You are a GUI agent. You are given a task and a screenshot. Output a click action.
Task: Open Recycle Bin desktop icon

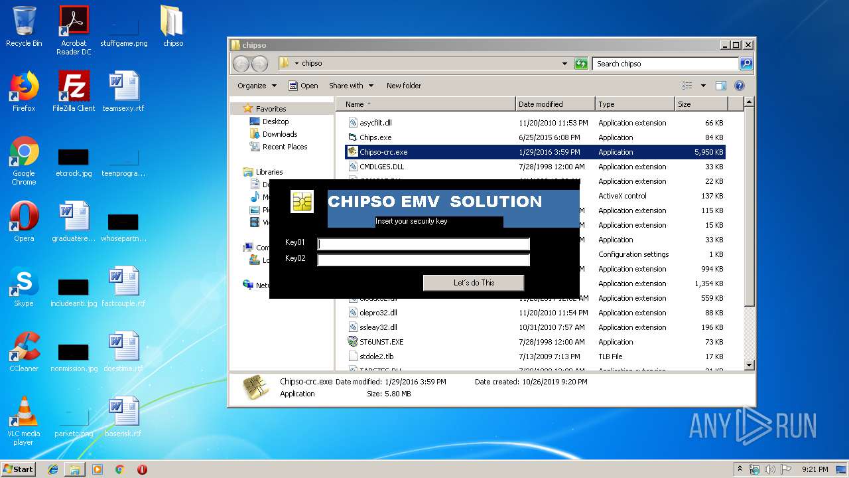[x=24, y=27]
